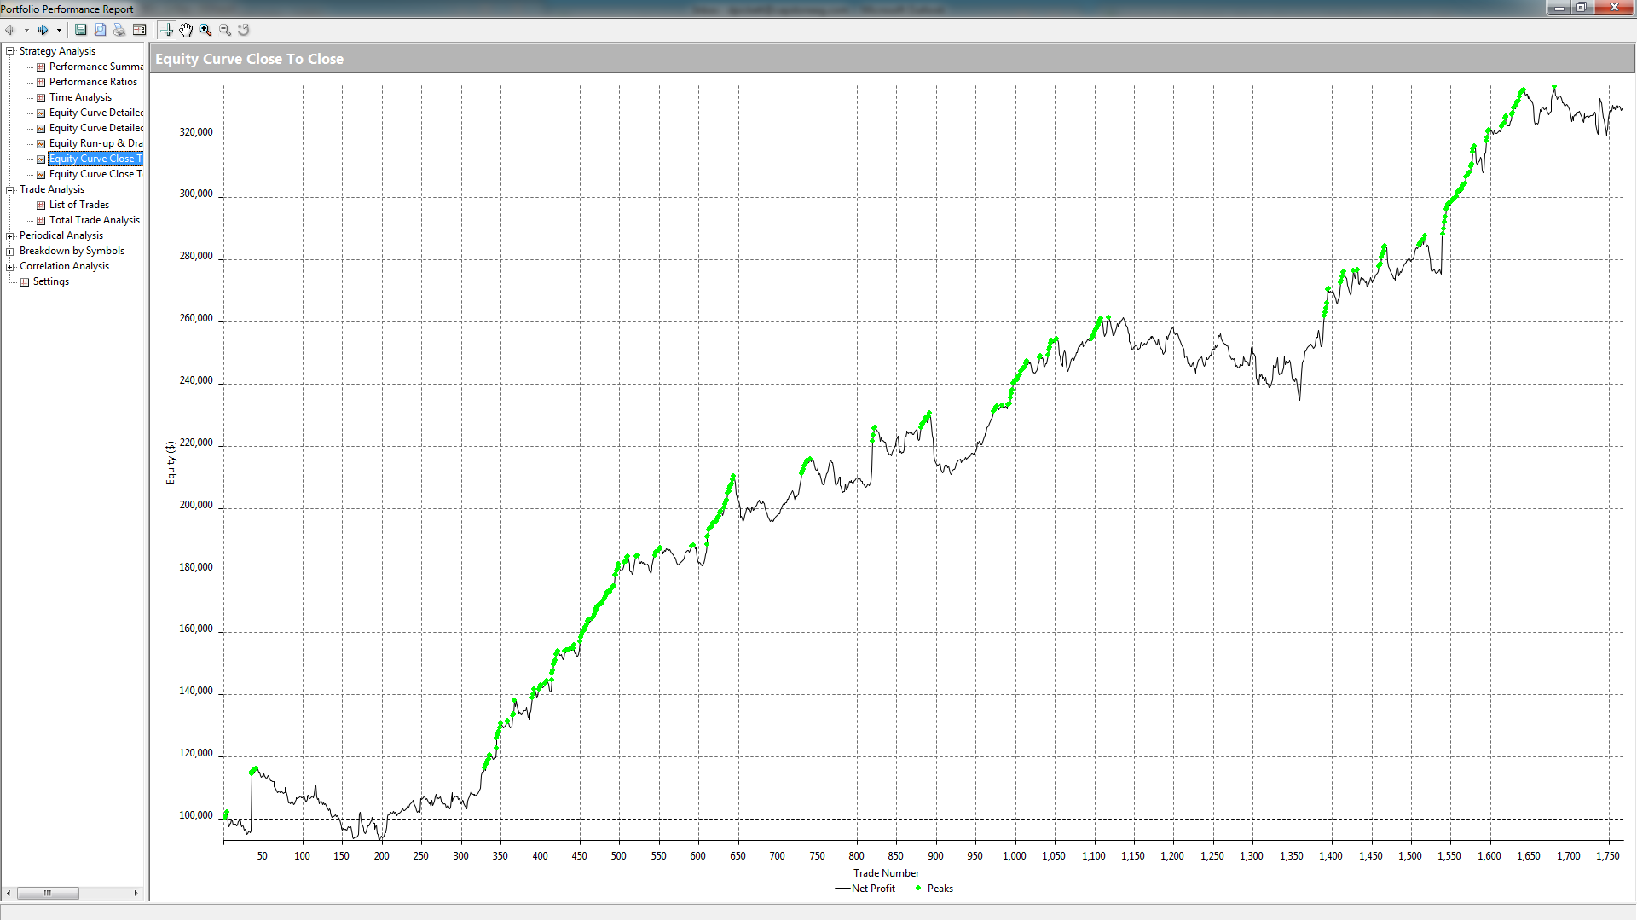
Task: Click the highlighted Equity Curve Close item
Action: (x=95, y=159)
